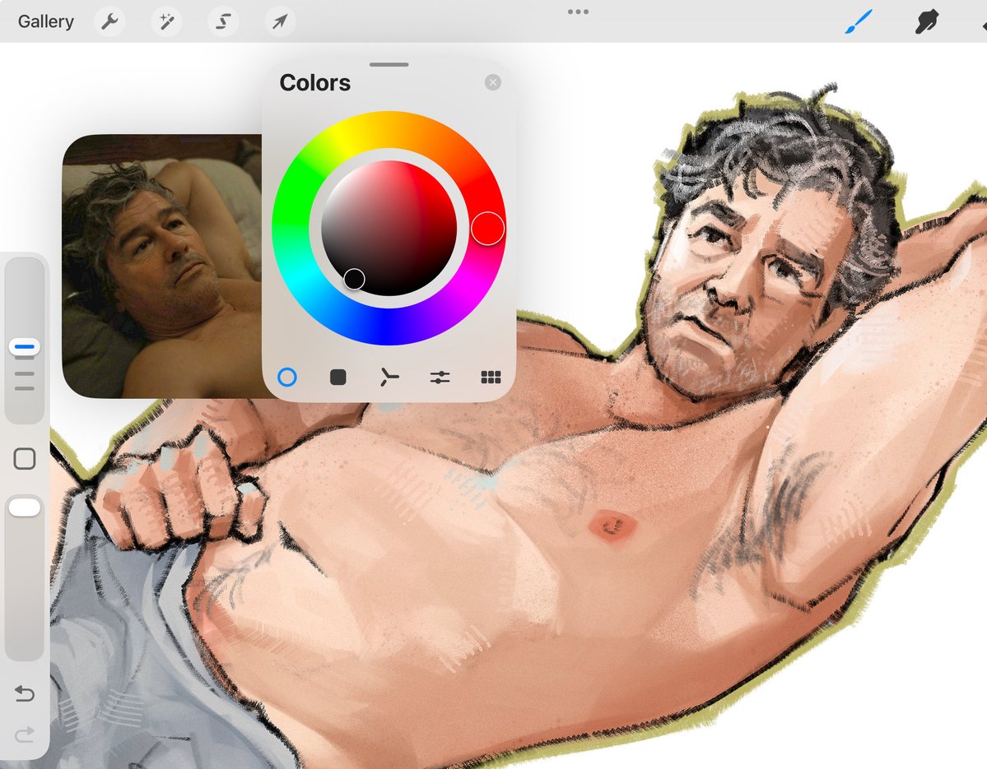Click the 'Colors' panel title

click(314, 83)
